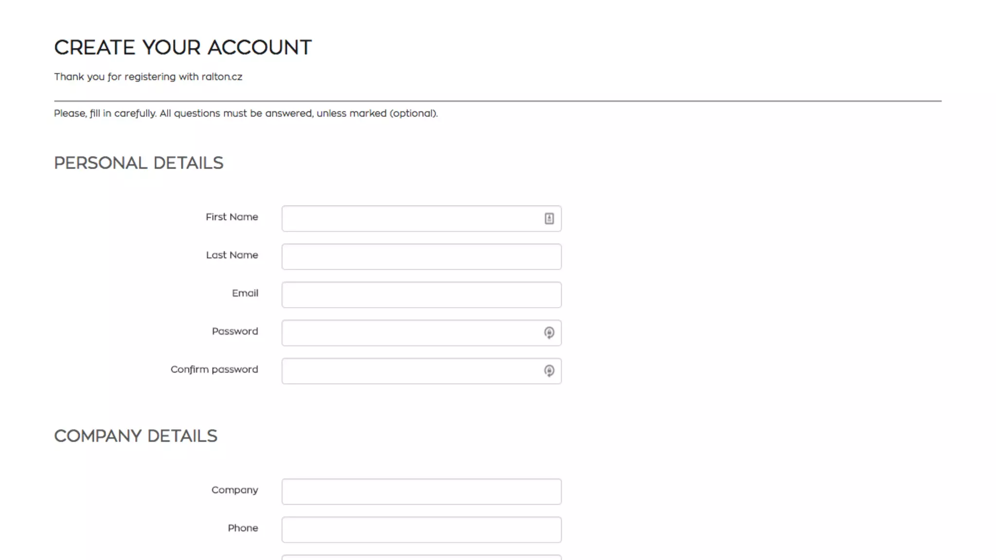The height and width of the screenshot is (560, 996).
Task: Click the contact autofill icon in First Name
Action: point(549,219)
